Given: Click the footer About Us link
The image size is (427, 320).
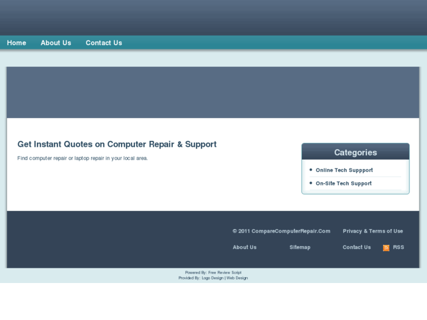Looking at the screenshot, I should point(244,247).
